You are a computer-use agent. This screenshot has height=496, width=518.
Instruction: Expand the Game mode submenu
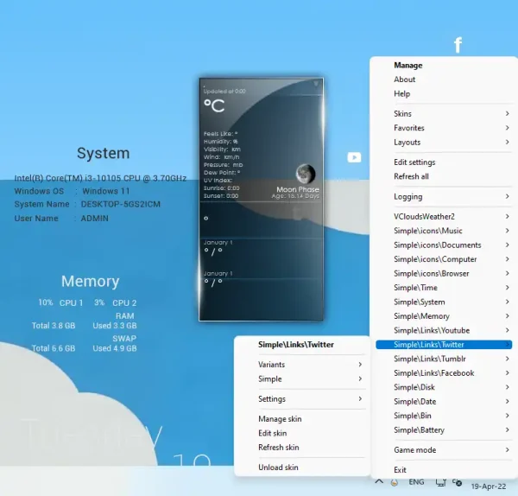click(444, 450)
